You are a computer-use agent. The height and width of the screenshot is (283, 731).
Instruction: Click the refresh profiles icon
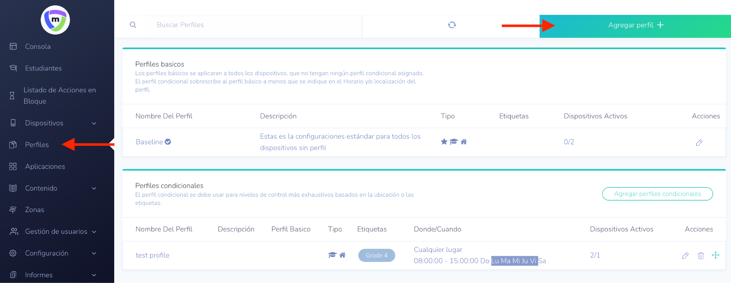pos(452,25)
